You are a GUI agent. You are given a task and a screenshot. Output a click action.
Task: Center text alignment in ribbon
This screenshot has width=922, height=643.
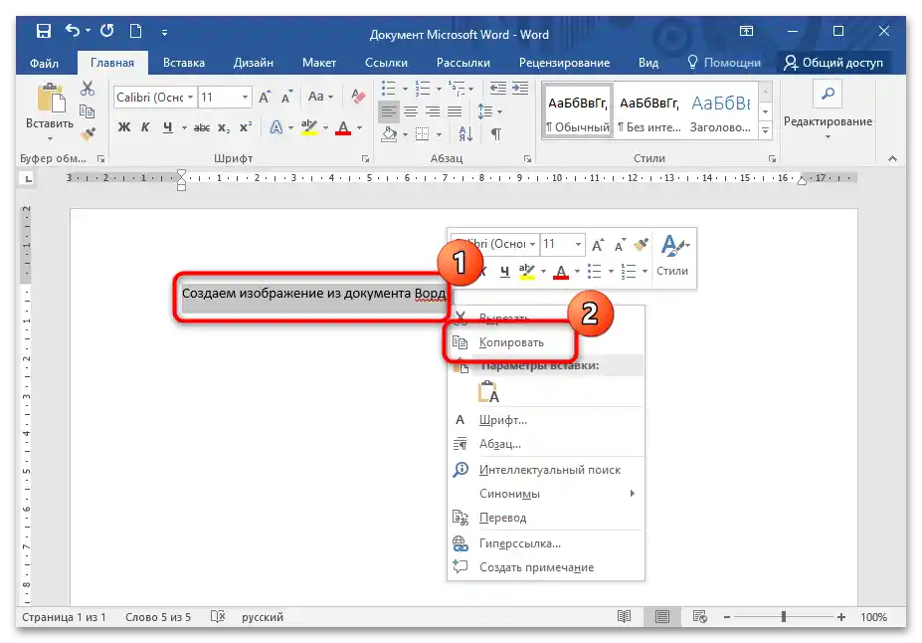(x=411, y=111)
